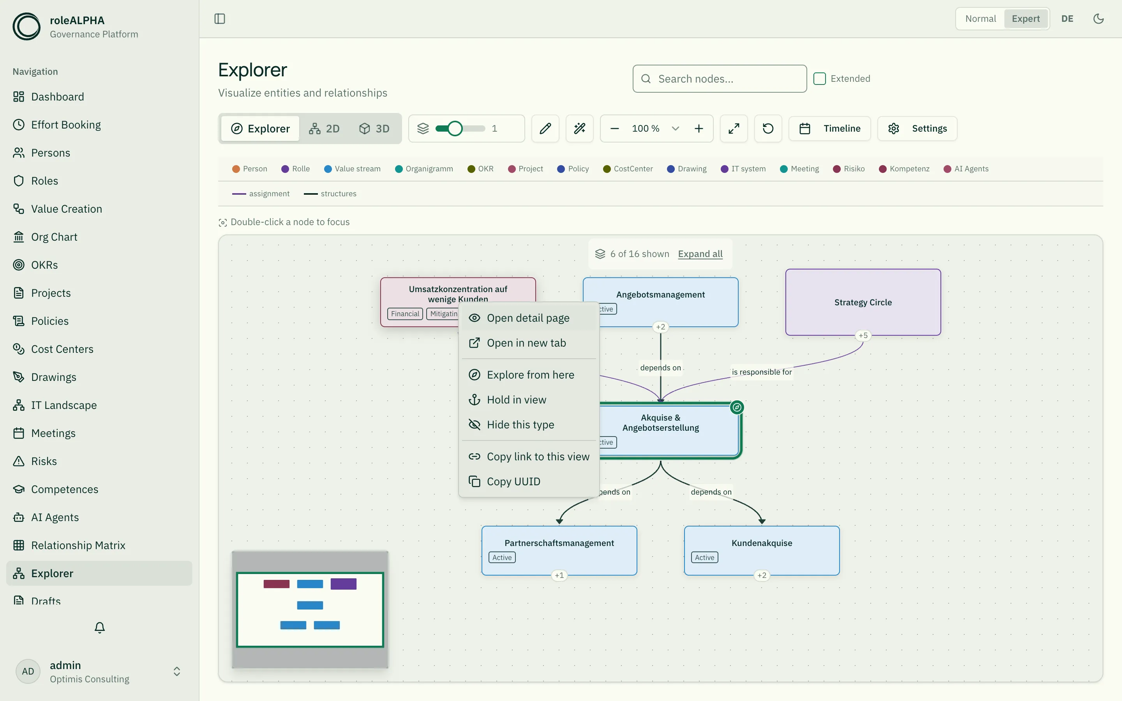Choose Hide this type
The width and height of the screenshot is (1122, 701).
click(529, 424)
